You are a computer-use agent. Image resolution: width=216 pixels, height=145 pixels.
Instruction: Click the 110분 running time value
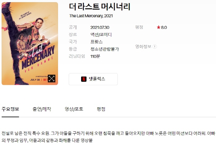[95, 56]
